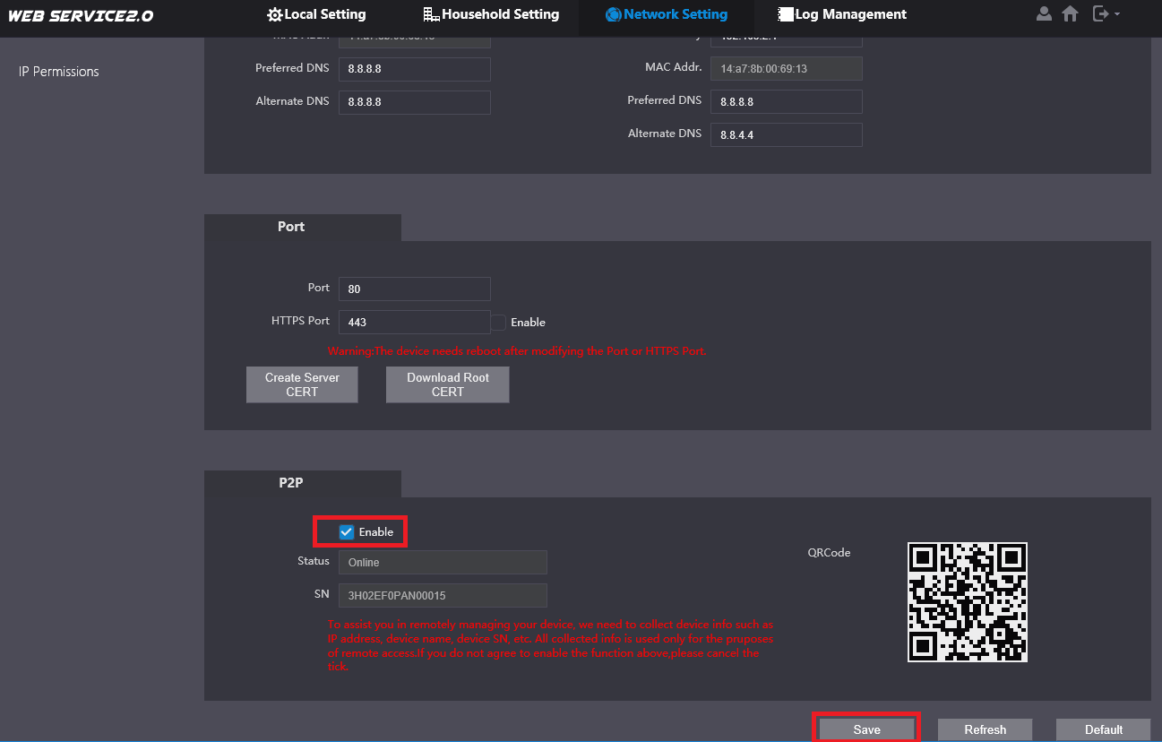Focus the HTTPS Port input field
This screenshot has height=742, width=1162.
click(x=414, y=322)
